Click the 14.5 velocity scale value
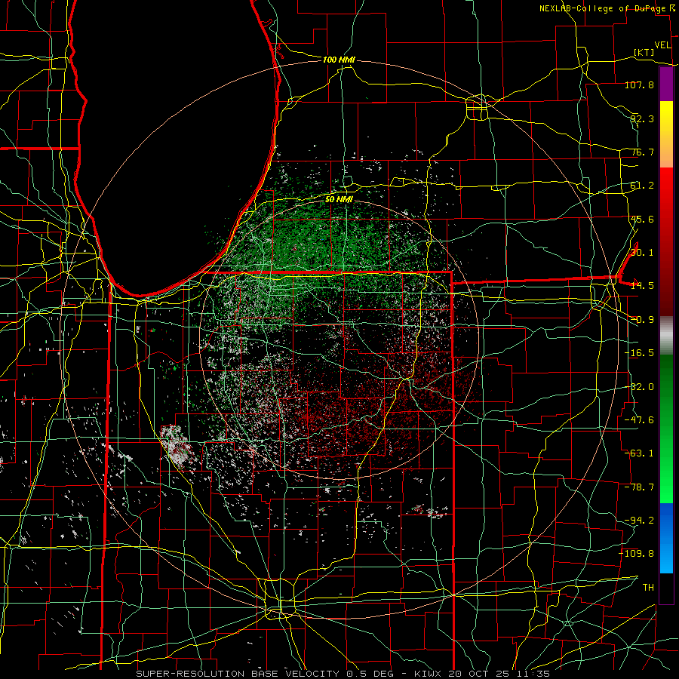Screen dimensions: 679x679 (642, 286)
